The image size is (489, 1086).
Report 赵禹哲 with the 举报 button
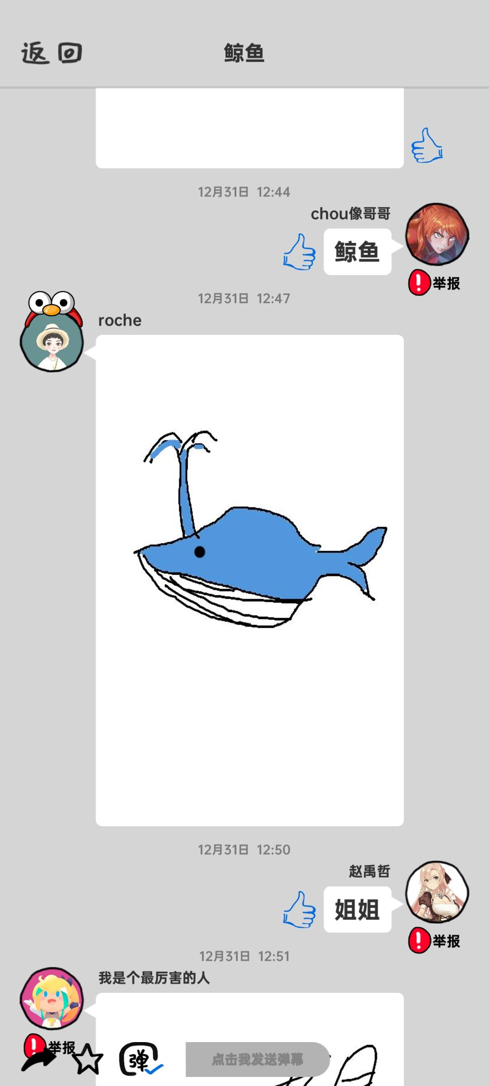(434, 941)
